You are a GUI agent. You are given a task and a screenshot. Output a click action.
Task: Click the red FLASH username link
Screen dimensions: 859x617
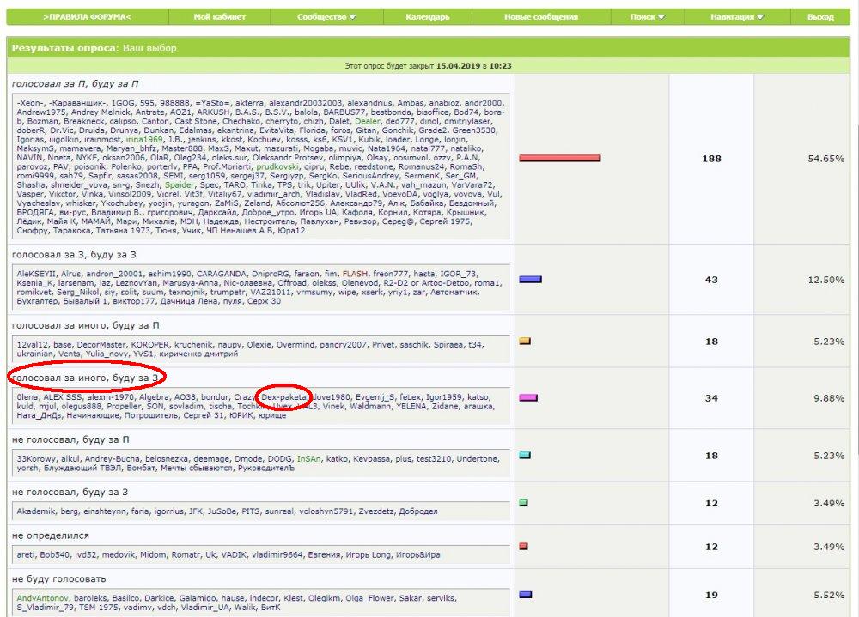[355, 274]
